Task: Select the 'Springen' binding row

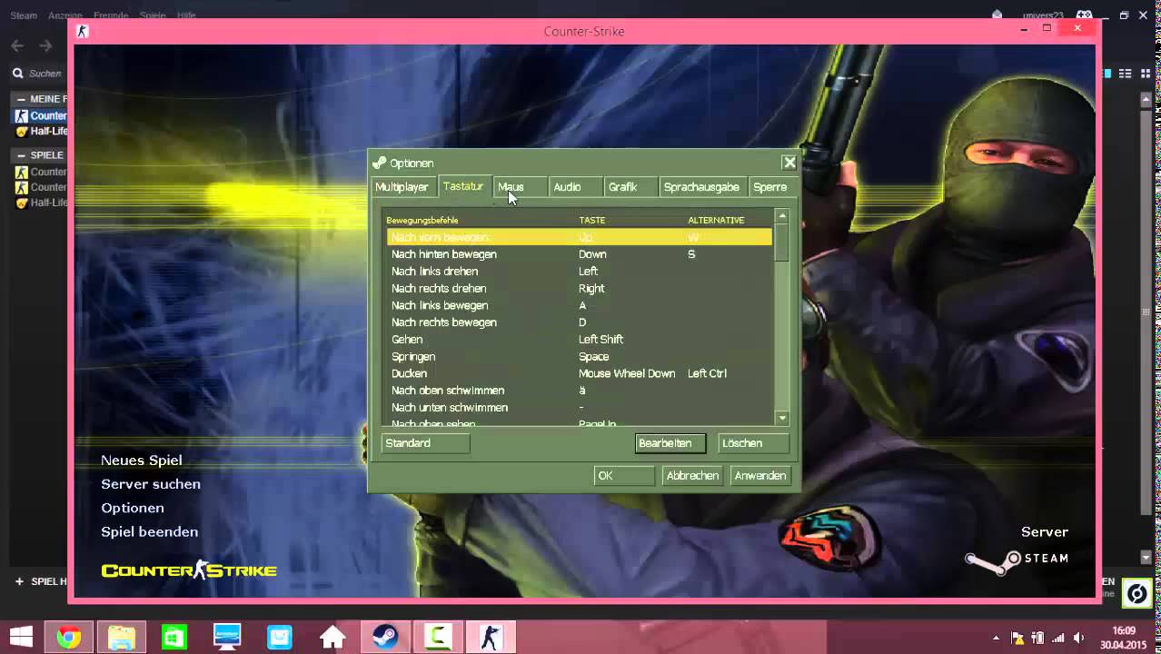Action: tap(579, 357)
